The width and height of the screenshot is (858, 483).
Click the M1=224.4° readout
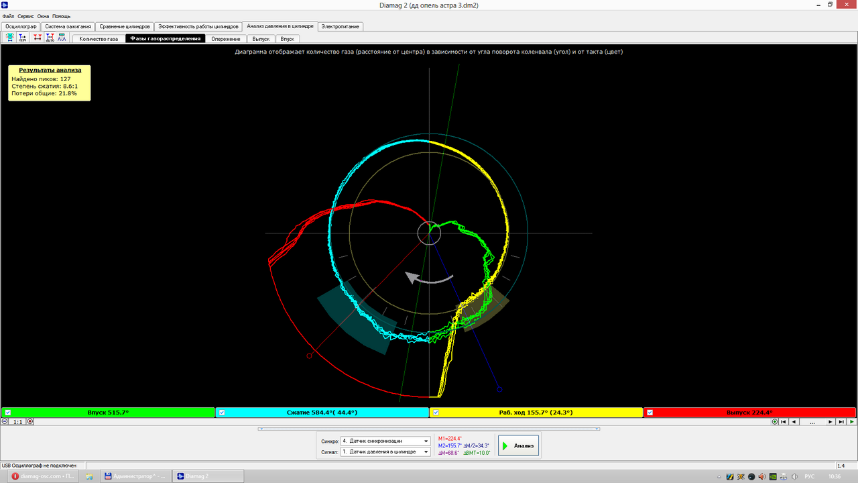pyautogui.click(x=450, y=439)
